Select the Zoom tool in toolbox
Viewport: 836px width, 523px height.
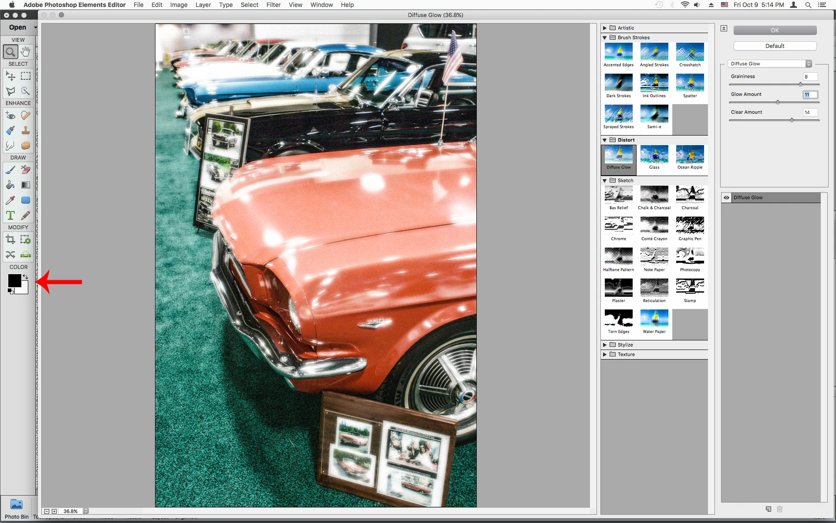[10, 52]
